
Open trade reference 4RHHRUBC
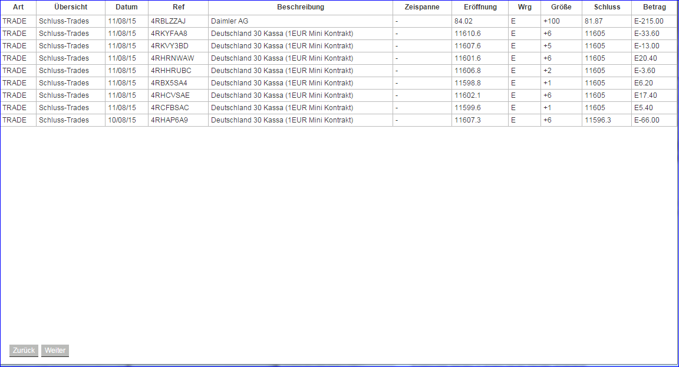[x=171, y=70]
